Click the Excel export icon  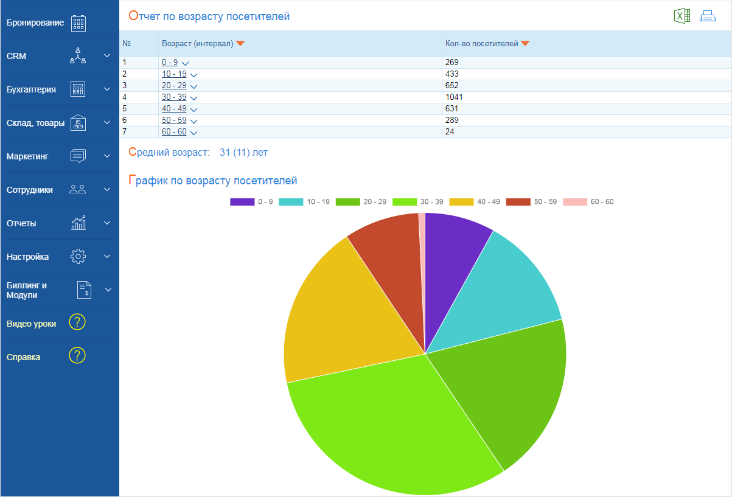pos(681,16)
